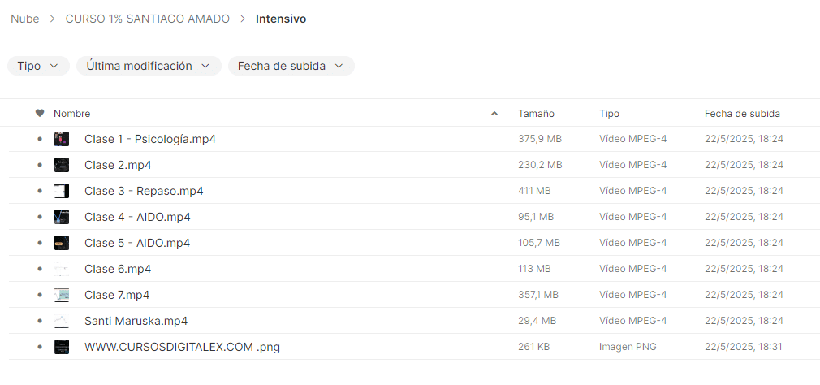This screenshot has width=820, height=385.
Task: Sort by the Tamaño column header
Action: point(536,114)
